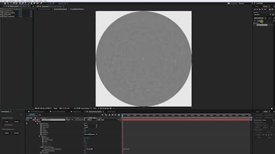Click Next Frame button in Preview panel
This screenshot has width=275, height=154.
tap(263, 9)
